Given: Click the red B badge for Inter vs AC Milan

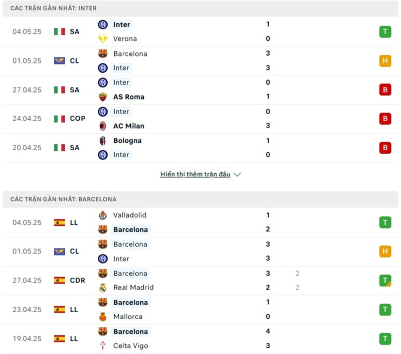Looking at the screenshot, I should 385,119.
